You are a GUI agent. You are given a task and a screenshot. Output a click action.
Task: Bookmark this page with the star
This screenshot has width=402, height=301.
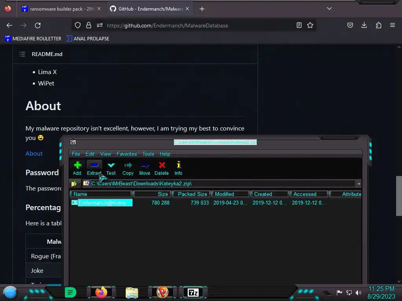tap(310, 25)
